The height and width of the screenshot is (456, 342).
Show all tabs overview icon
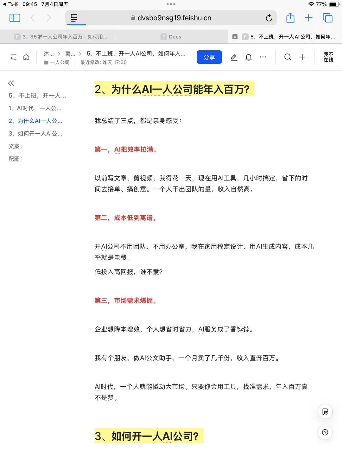pos(327,18)
